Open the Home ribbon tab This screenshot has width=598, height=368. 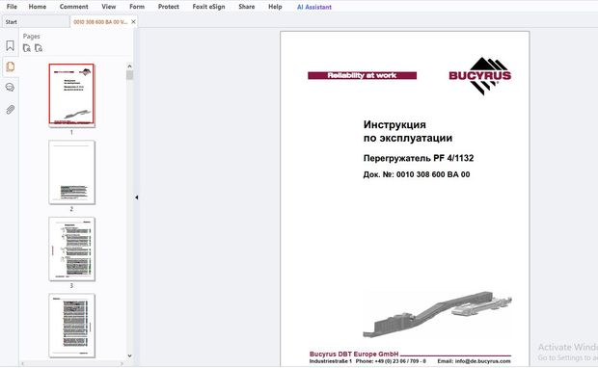[x=38, y=7]
